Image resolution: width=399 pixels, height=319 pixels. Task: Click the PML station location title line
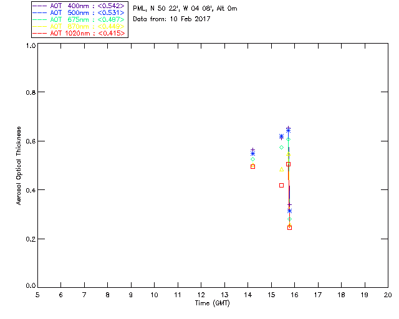[185, 8]
